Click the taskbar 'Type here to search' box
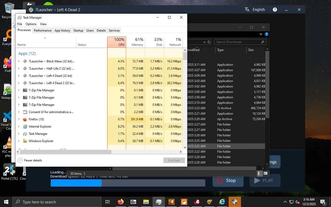The image size is (331, 207). point(57,202)
